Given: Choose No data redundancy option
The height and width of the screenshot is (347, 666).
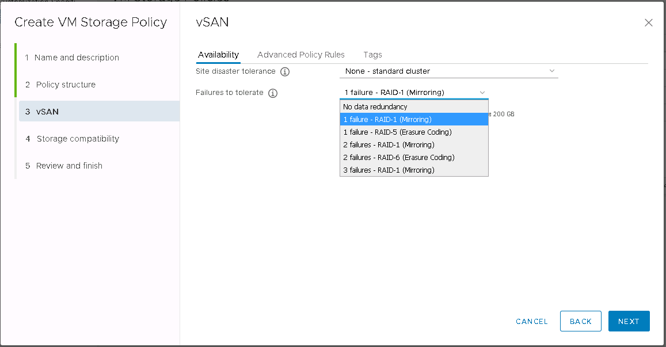Looking at the screenshot, I should tap(414, 106).
